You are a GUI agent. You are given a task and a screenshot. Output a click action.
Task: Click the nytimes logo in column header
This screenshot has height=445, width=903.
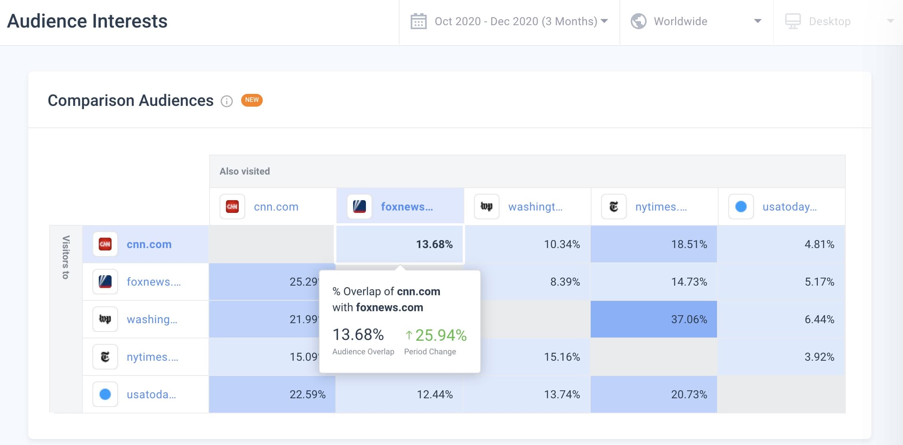pos(614,207)
